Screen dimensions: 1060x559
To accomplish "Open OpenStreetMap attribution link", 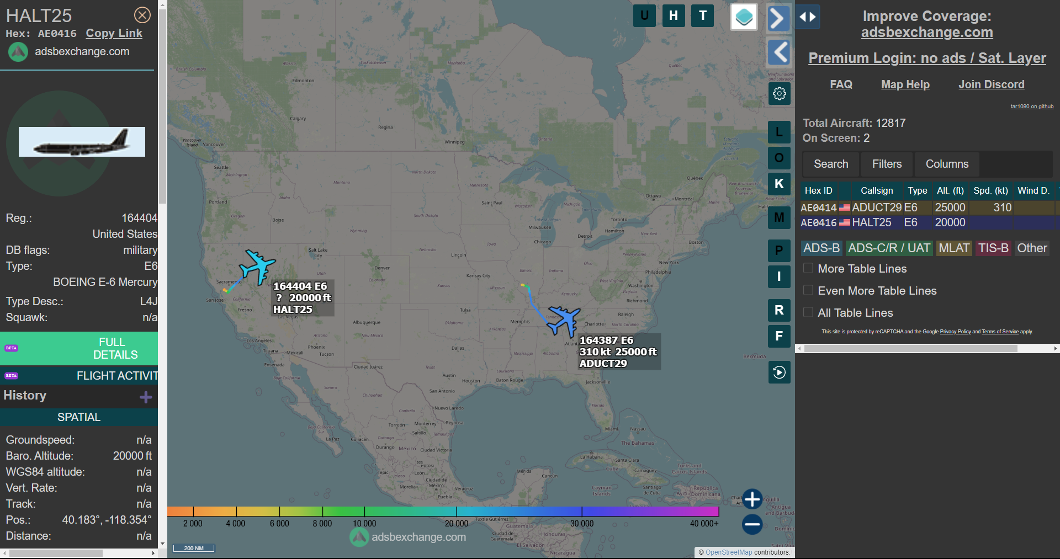I will click(729, 552).
